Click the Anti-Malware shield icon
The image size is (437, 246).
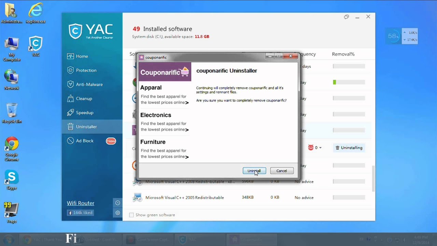click(x=70, y=84)
